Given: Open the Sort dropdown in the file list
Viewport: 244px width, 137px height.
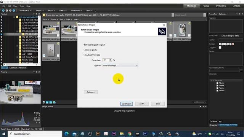Looking at the screenshot, I should click(x=62, y=19).
